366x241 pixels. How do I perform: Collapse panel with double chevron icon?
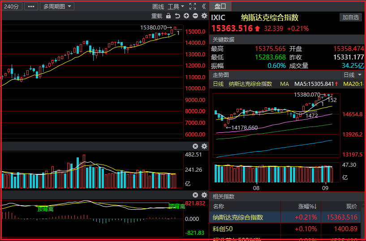pyautogui.click(x=204, y=7)
